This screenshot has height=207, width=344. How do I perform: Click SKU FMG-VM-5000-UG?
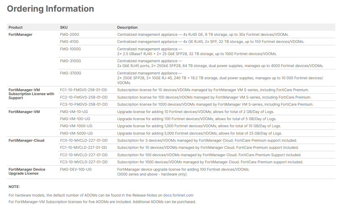[x=77, y=133]
